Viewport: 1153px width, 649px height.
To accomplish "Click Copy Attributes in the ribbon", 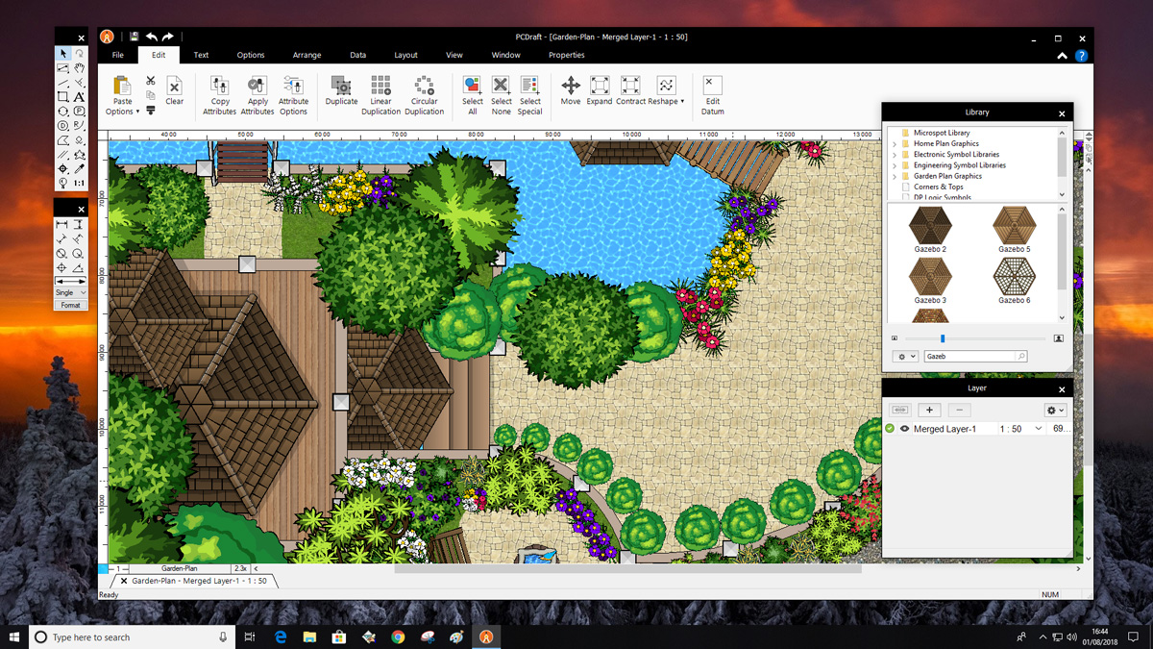I will point(219,95).
